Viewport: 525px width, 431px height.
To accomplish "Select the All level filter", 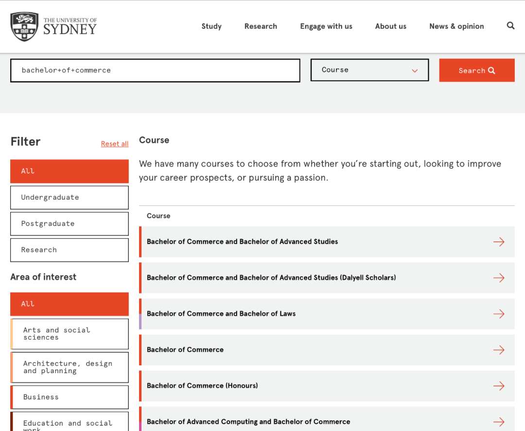I will 70,172.
